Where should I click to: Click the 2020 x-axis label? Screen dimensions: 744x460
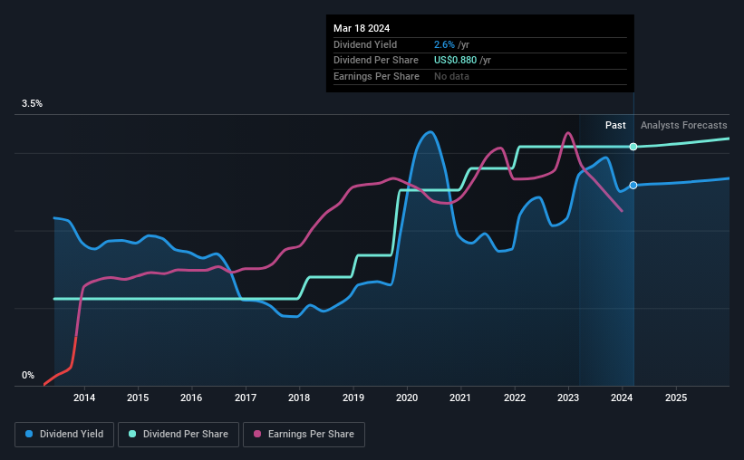pos(407,398)
